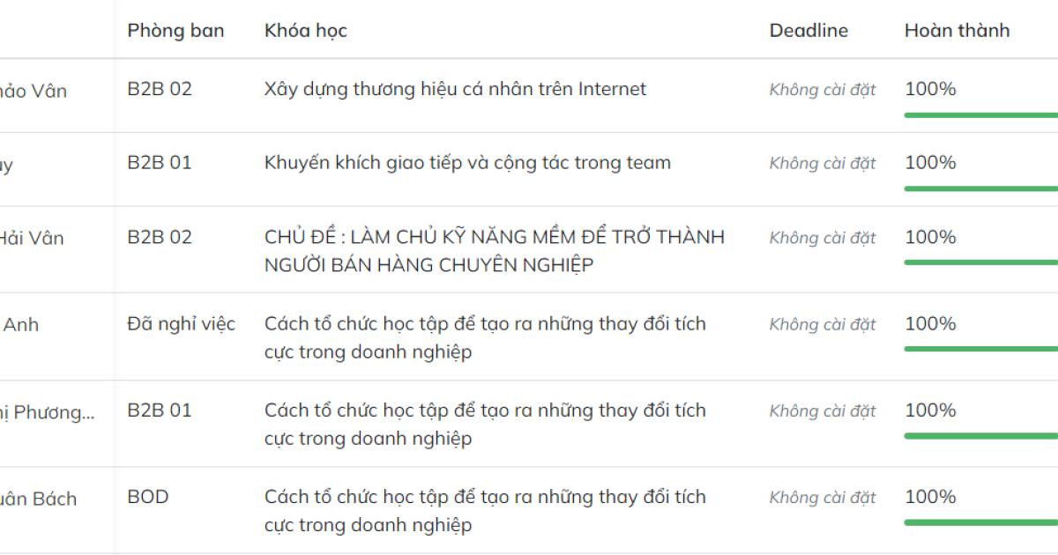Click "Không cài đặt" in the first row
1058x555 pixels.
[x=821, y=89]
